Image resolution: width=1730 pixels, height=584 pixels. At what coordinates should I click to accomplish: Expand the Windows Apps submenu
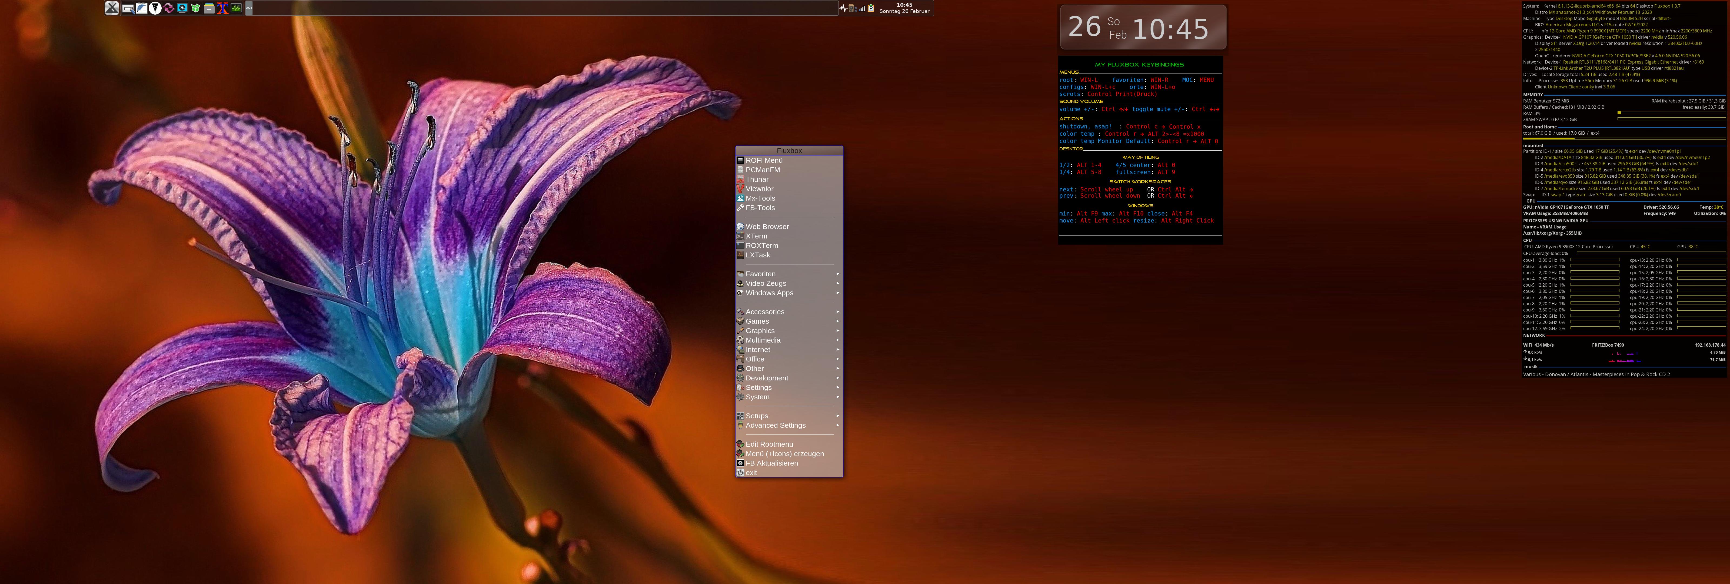tap(789, 293)
